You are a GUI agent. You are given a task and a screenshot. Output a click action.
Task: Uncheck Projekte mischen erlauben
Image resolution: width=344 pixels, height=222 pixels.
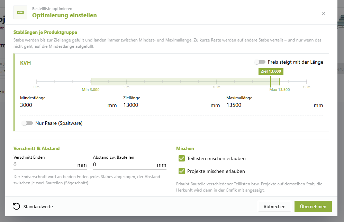tap(182, 171)
